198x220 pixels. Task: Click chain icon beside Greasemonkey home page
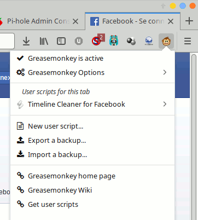tap(20, 176)
